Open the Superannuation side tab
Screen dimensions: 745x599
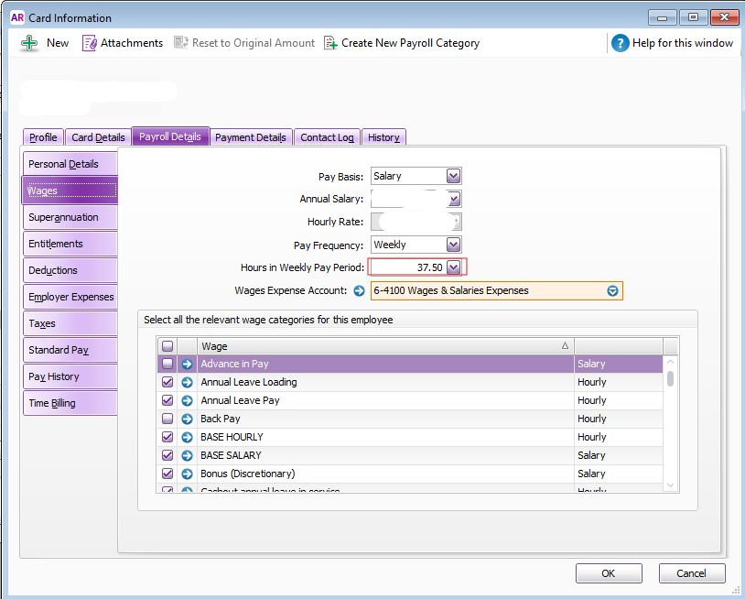tap(70, 217)
